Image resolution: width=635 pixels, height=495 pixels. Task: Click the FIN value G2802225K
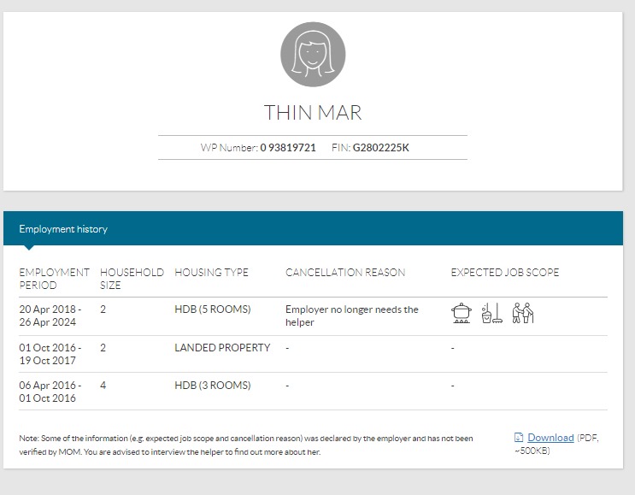tap(381, 148)
